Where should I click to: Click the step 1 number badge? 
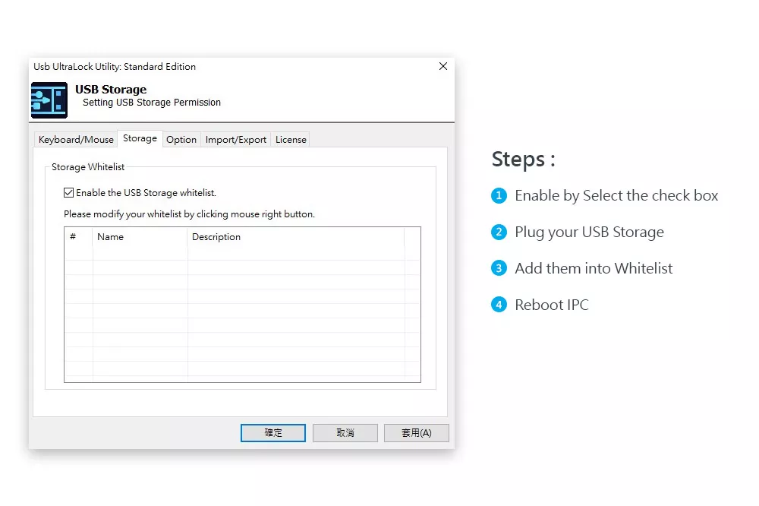[499, 196]
